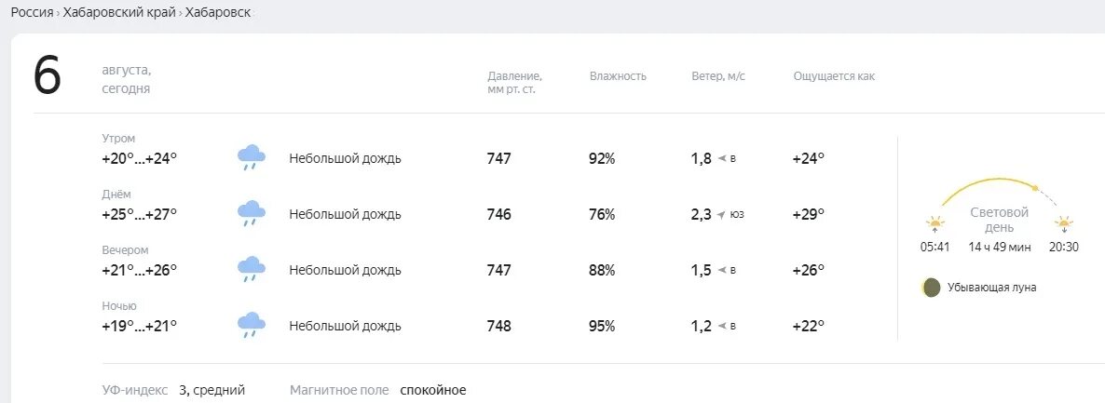
Task: Click the sunset icon above 20:30
Action: click(x=1063, y=224)
